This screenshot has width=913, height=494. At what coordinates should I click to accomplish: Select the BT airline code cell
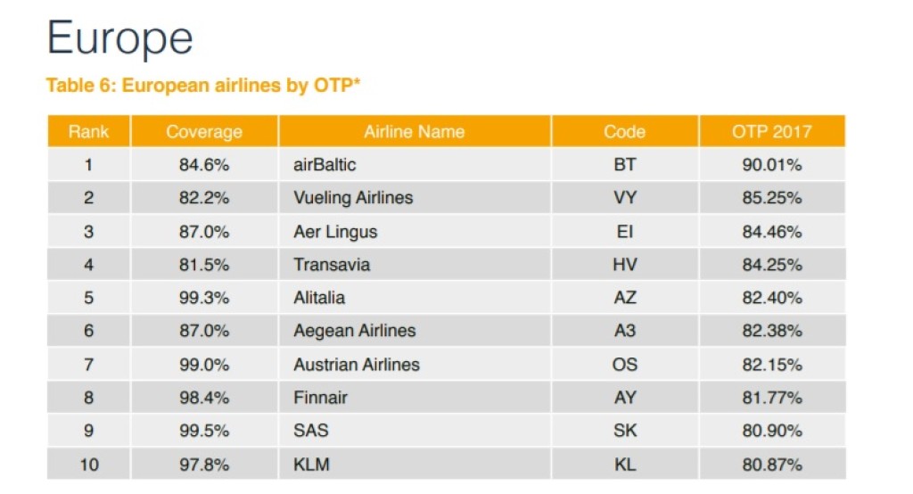click(x=625, y=165)
